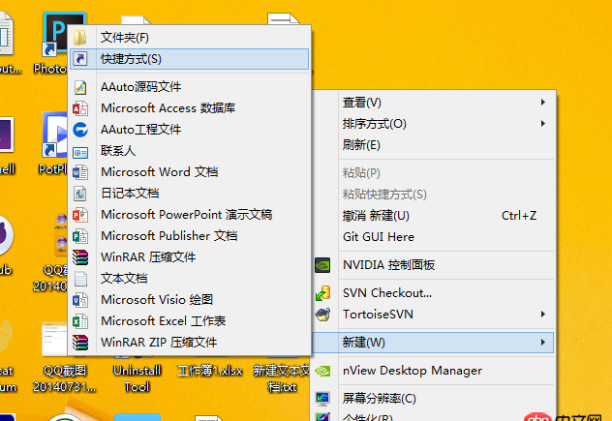Choose AAuto源码文件 entry
Screen dimensions: 612x421
pyautogui.click(x=189, y=87)
